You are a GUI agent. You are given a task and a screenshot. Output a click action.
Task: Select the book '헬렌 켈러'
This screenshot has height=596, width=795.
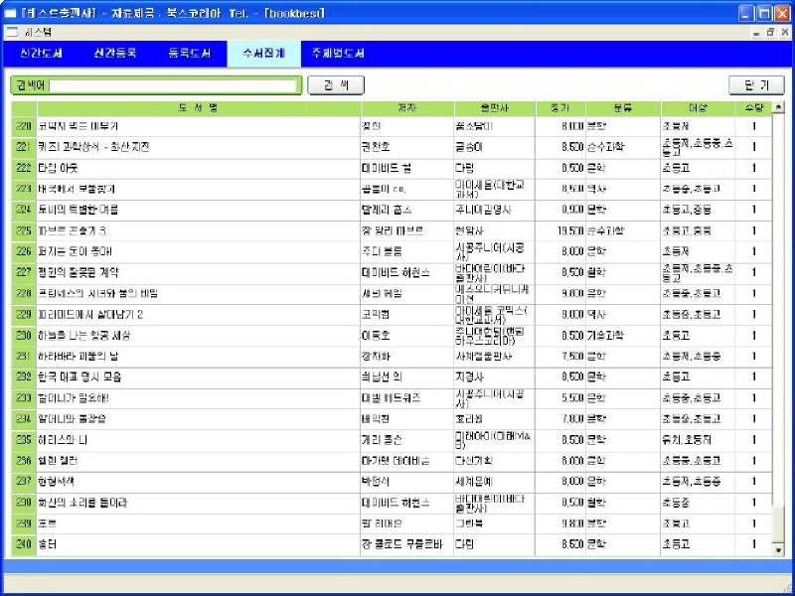tap(198, 461)
